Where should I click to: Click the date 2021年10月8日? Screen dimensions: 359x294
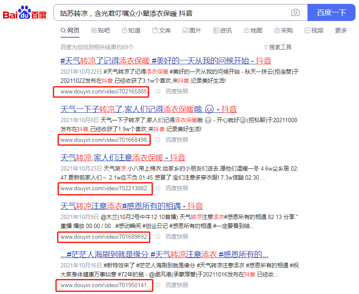(79, 120)
